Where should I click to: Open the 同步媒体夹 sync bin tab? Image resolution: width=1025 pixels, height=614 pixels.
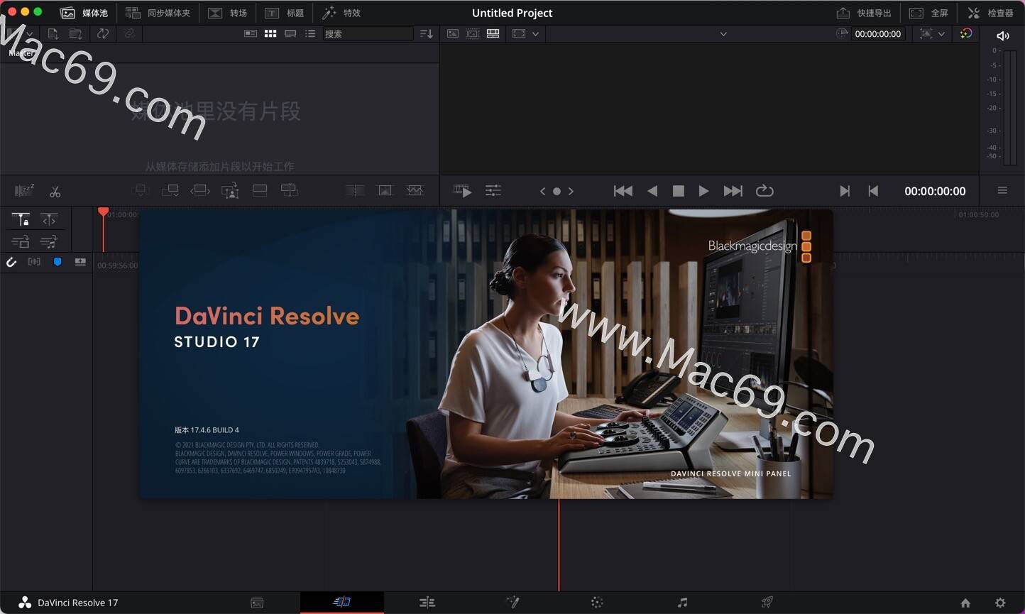pos(158,13)
